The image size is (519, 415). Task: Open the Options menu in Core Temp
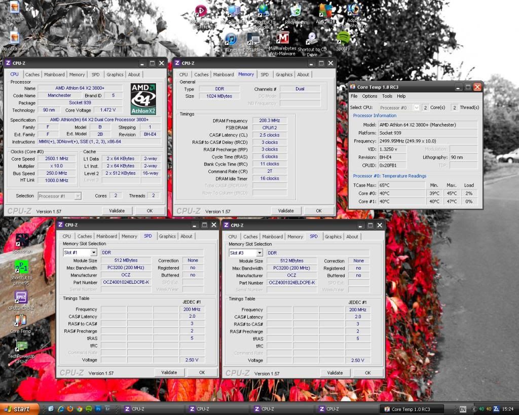click(x=369, y=96)
